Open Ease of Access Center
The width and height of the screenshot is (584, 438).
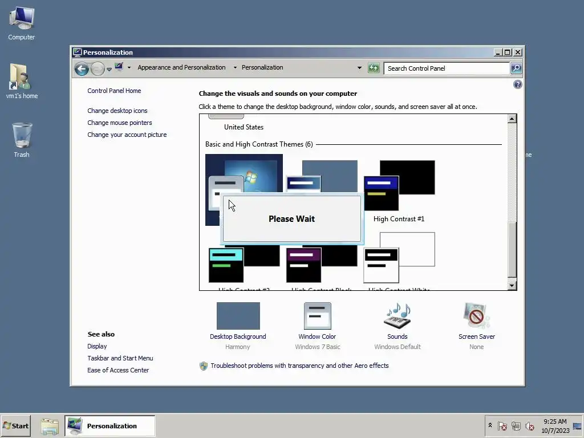coord(117,370)
